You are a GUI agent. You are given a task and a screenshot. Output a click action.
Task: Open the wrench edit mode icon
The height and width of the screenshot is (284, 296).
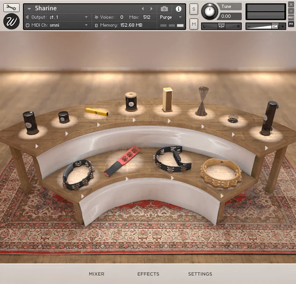[x=11, y=7]
